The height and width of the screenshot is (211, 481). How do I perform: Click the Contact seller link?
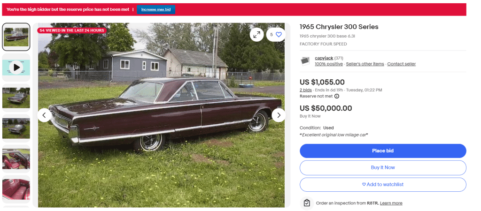click(x=401, y=64)
